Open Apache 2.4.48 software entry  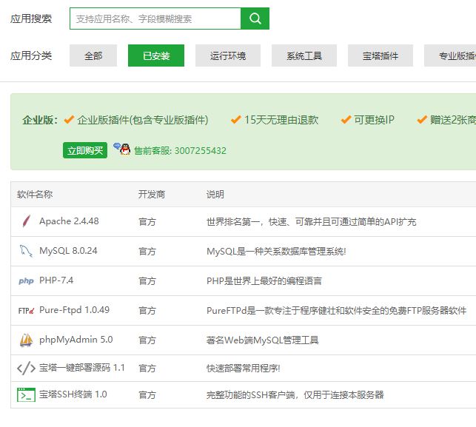tap(69, 221)
